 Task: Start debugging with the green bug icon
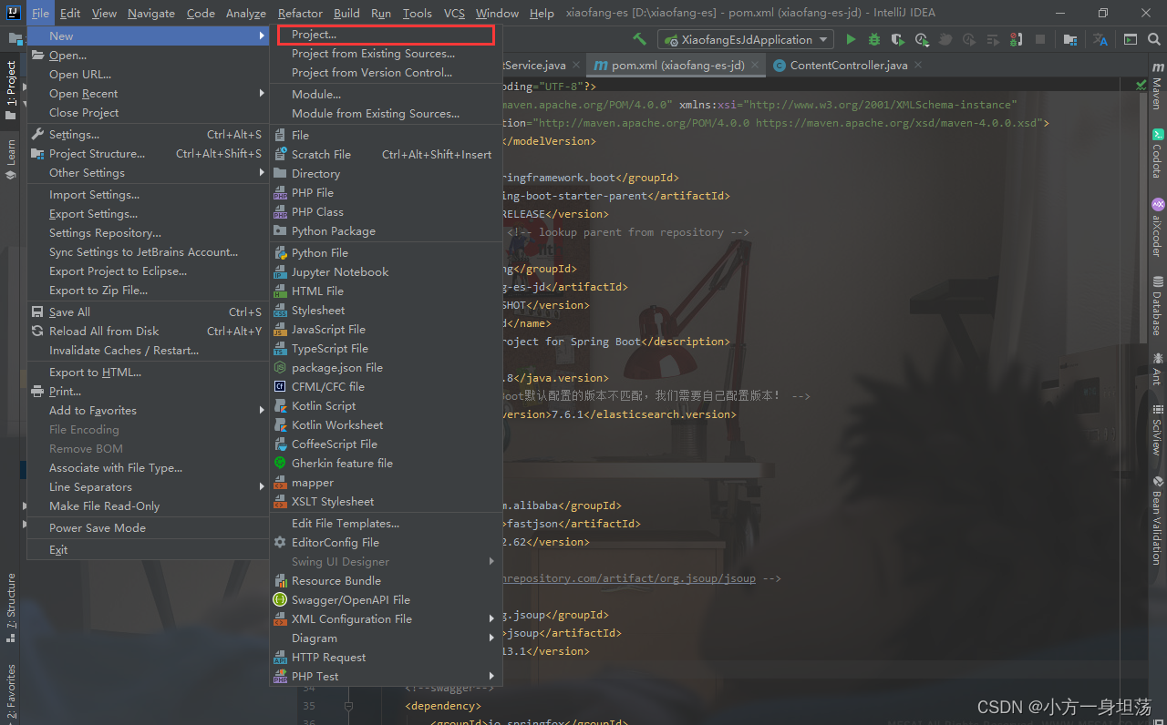pyautogui.click(x=874, y=39)
